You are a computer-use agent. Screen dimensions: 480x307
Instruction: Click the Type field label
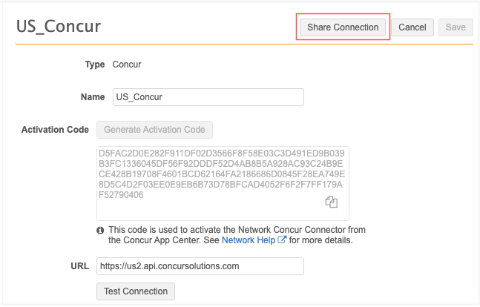(94, 65)
